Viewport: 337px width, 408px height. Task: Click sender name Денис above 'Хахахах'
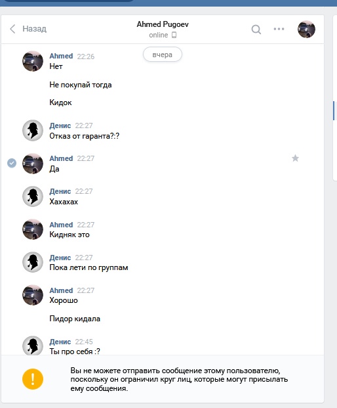point(60,191)
